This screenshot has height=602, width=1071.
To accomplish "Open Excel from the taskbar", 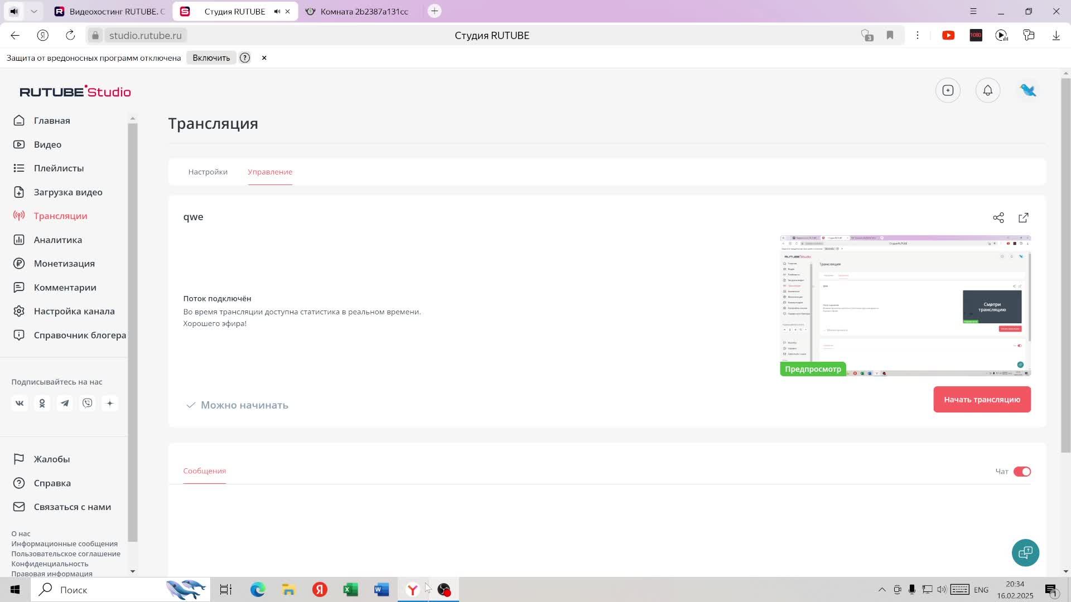I will pyautogui.click(x=350, y=590).
